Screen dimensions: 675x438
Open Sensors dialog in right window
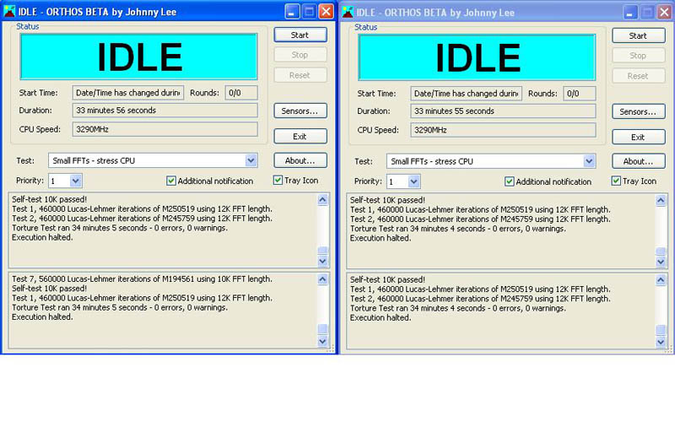click(x=639, y=111)
